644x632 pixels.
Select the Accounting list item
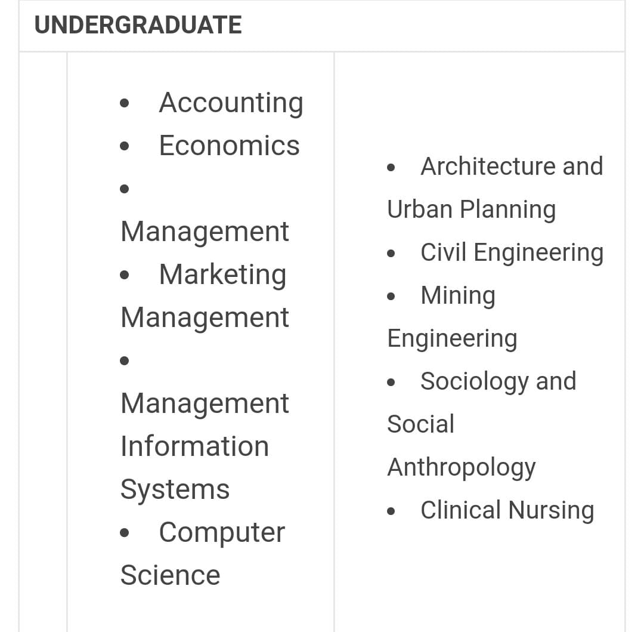[231, 103]
